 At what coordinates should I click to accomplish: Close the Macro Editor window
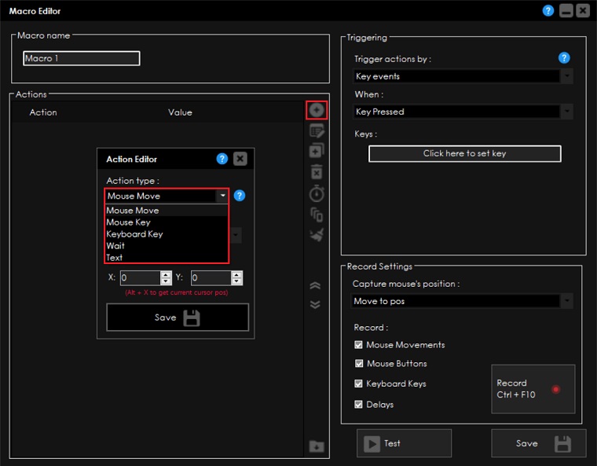point(583,11)
